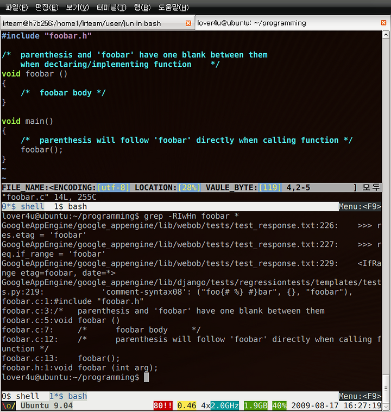Click the '#include "foobar.h"' line in vim
This screenshot has width=391, height=412.
(47, 36)
